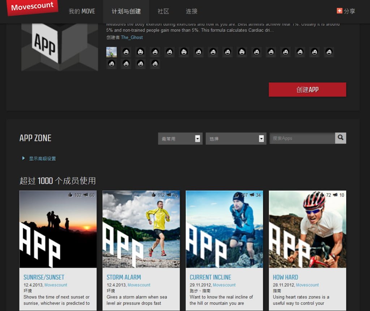Click the 搜索Apps search field
Viewport: 370px width, 311px height.
[302, 138]
